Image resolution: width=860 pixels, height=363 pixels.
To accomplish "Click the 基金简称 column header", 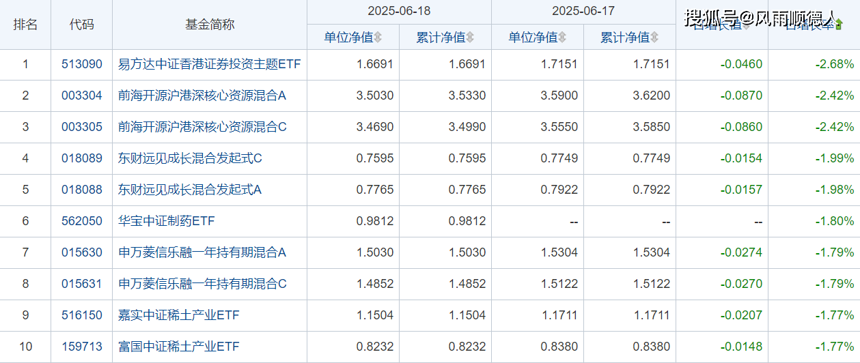I will coord(210,25).
